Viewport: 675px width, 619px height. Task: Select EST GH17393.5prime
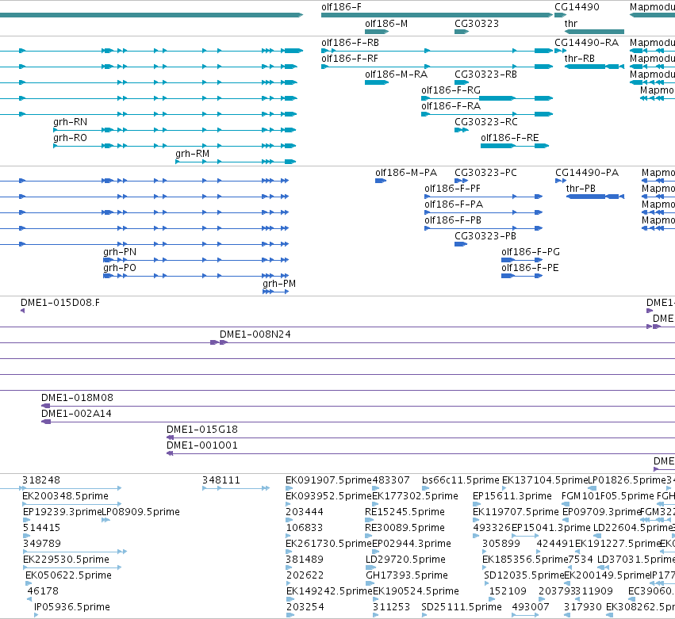coord(370,583)
